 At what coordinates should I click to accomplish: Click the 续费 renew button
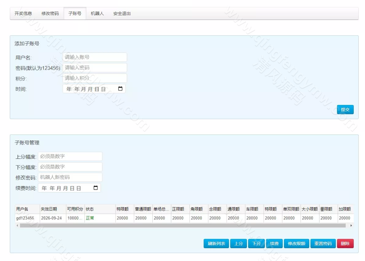[x=274, y=244]
